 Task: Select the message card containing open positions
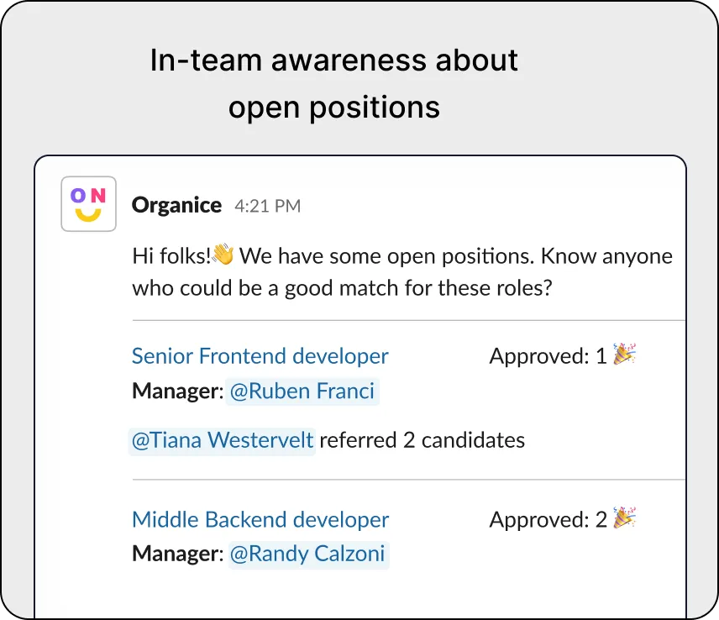[359, 382]
